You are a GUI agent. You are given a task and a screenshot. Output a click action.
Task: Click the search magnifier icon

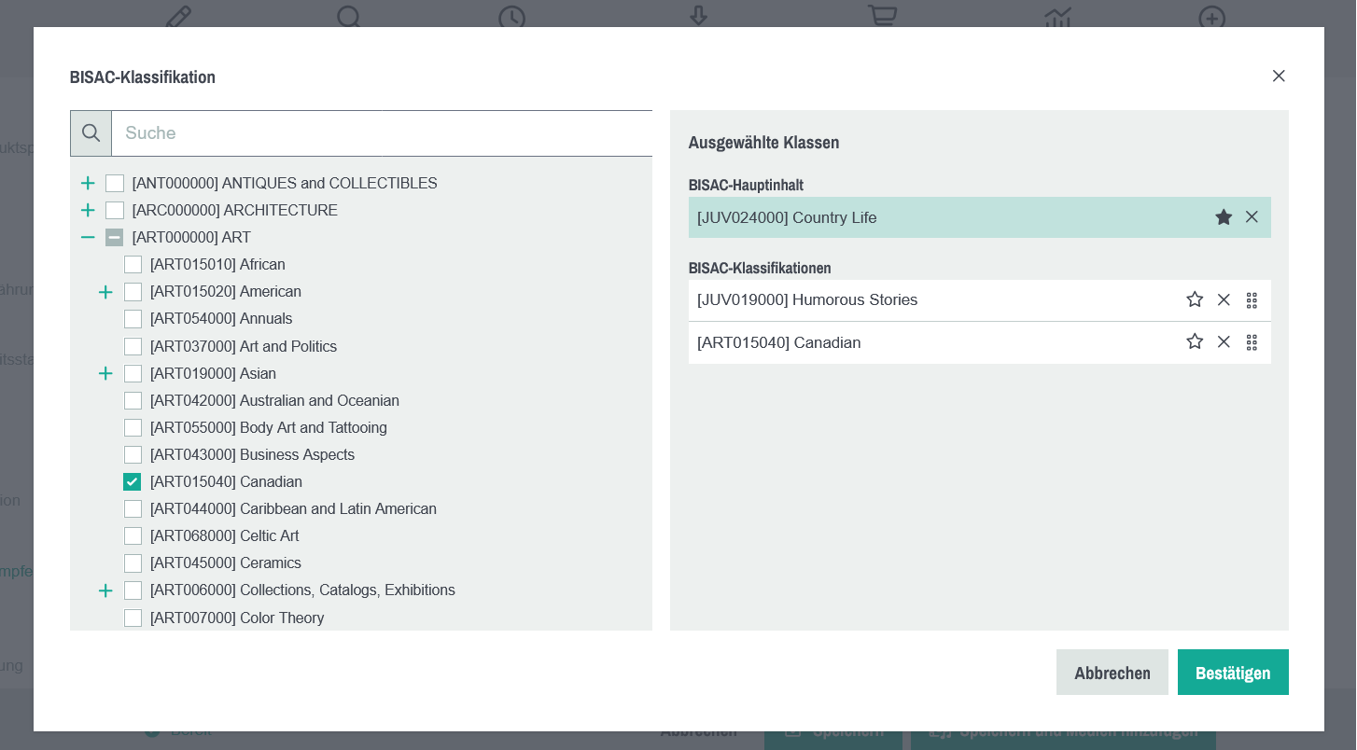point(91,133)
